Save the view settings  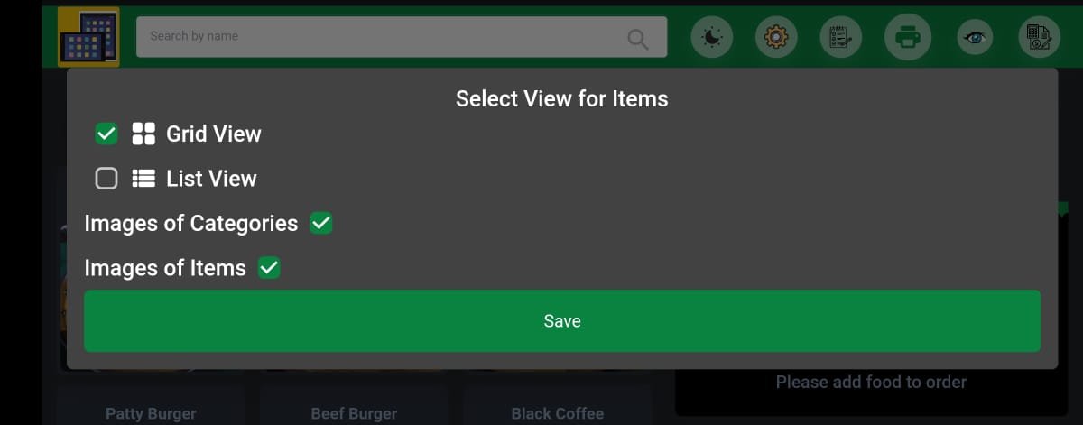click(x=562, y=321)
